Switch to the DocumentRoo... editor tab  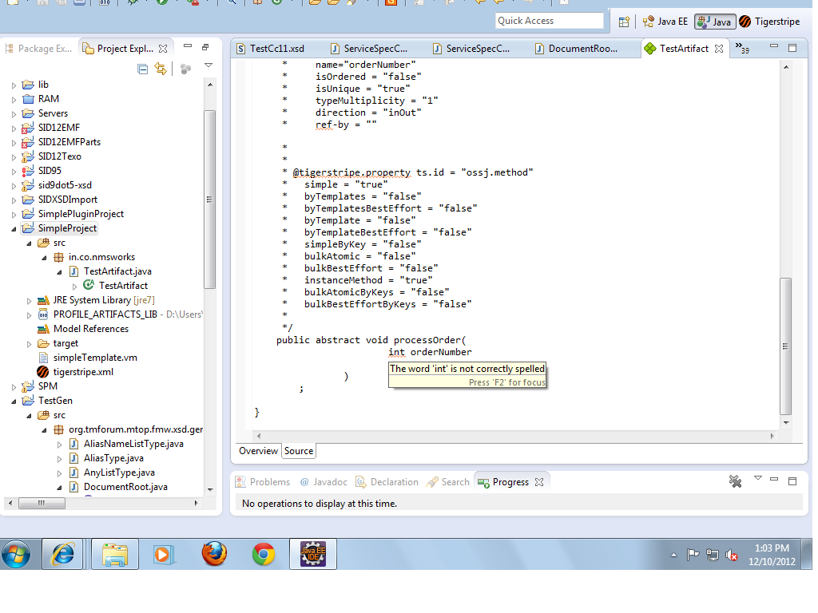[x=577, y=49]
